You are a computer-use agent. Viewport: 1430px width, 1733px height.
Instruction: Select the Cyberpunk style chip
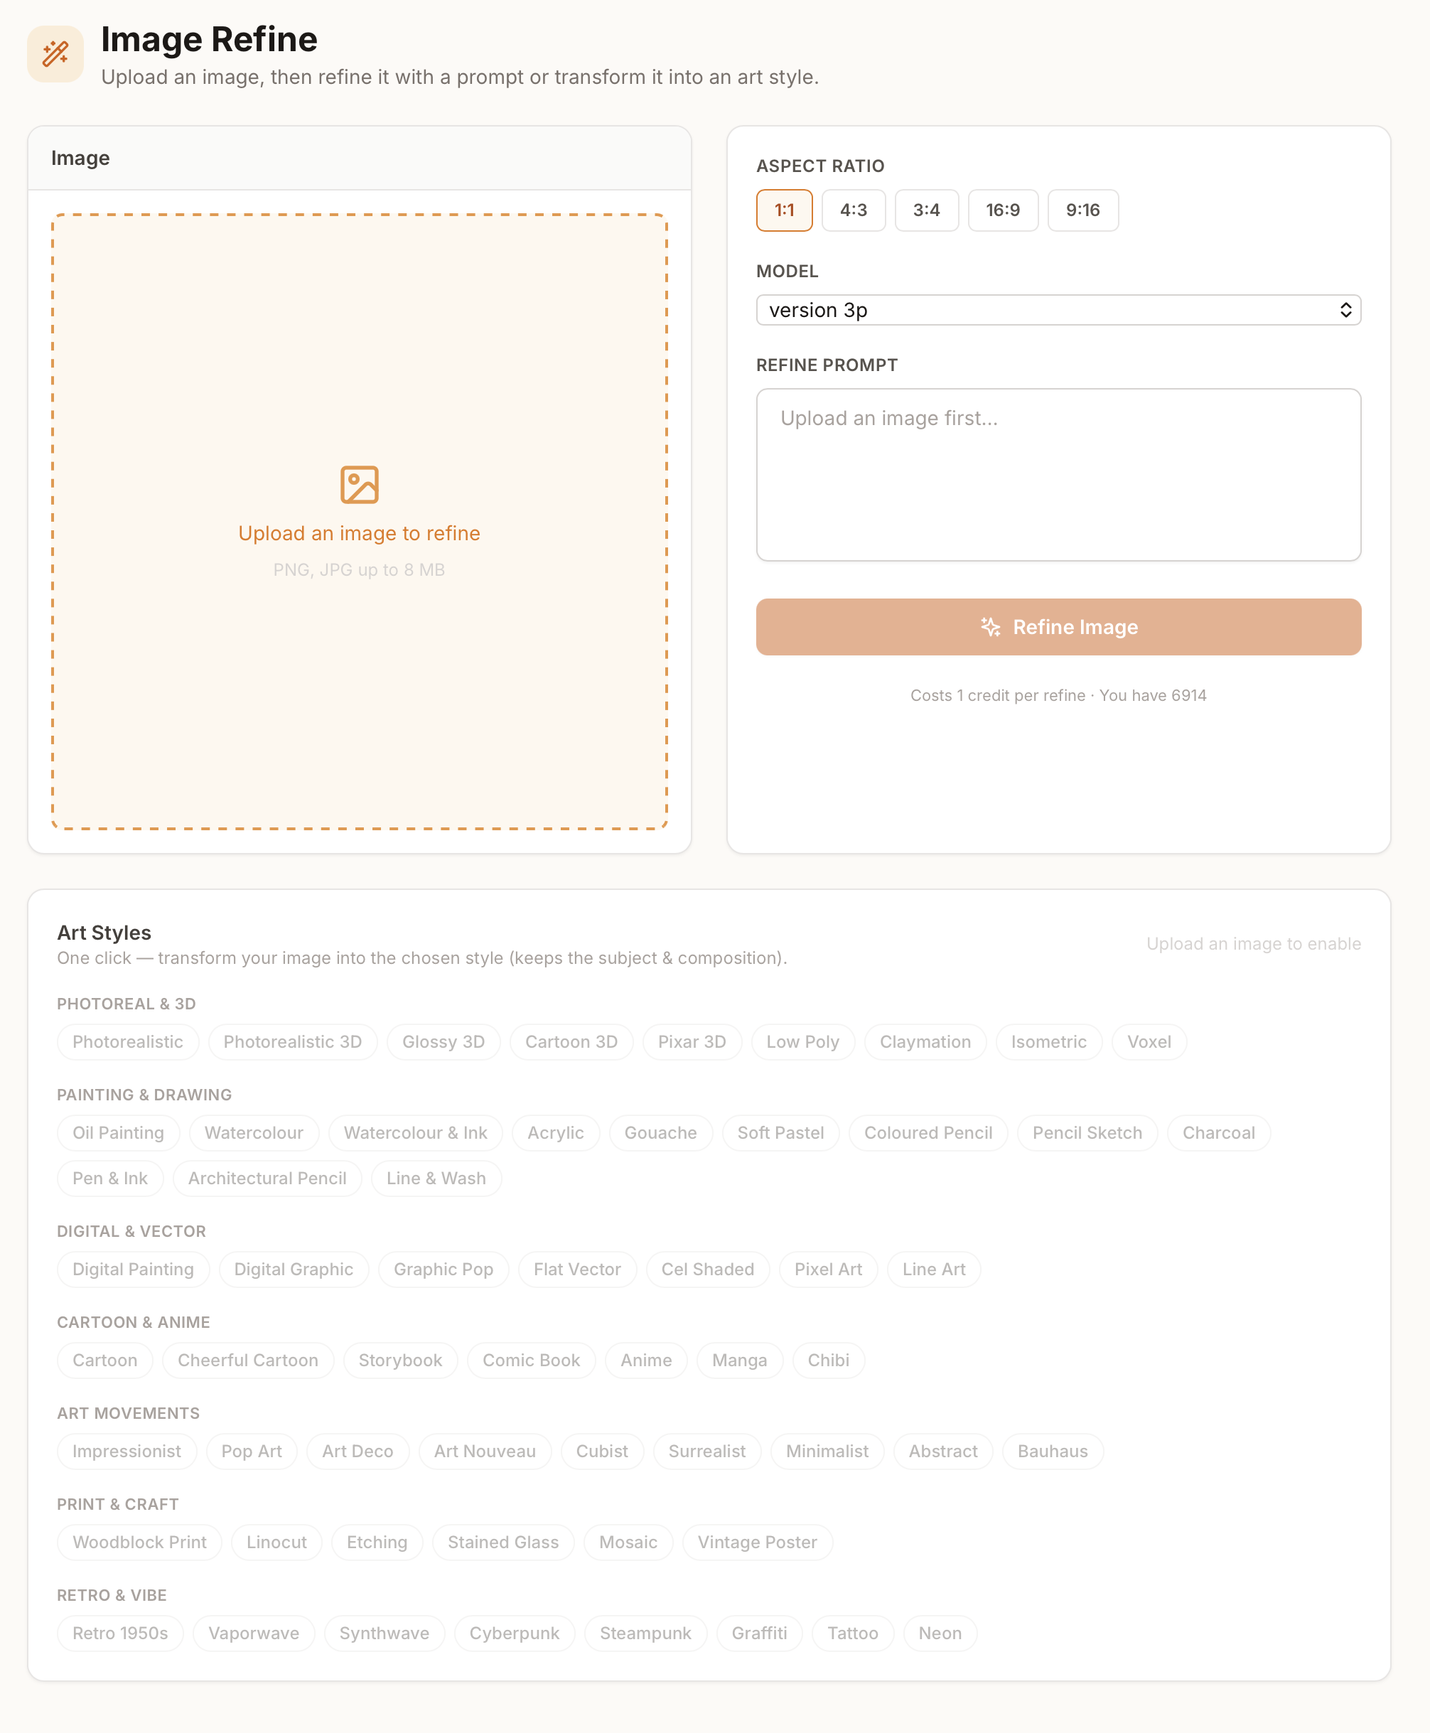click(x=514, y=1633)
